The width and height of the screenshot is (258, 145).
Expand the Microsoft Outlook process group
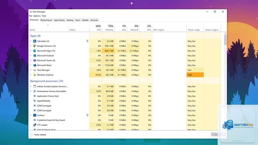pyautogui.click(x=31, y=55)
